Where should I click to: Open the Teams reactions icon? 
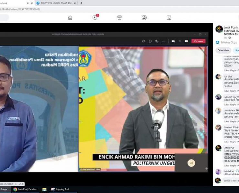tap(157, 41)
